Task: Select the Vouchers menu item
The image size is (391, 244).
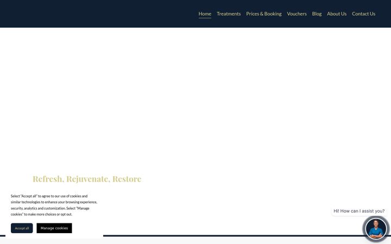Action: (297, 14)
